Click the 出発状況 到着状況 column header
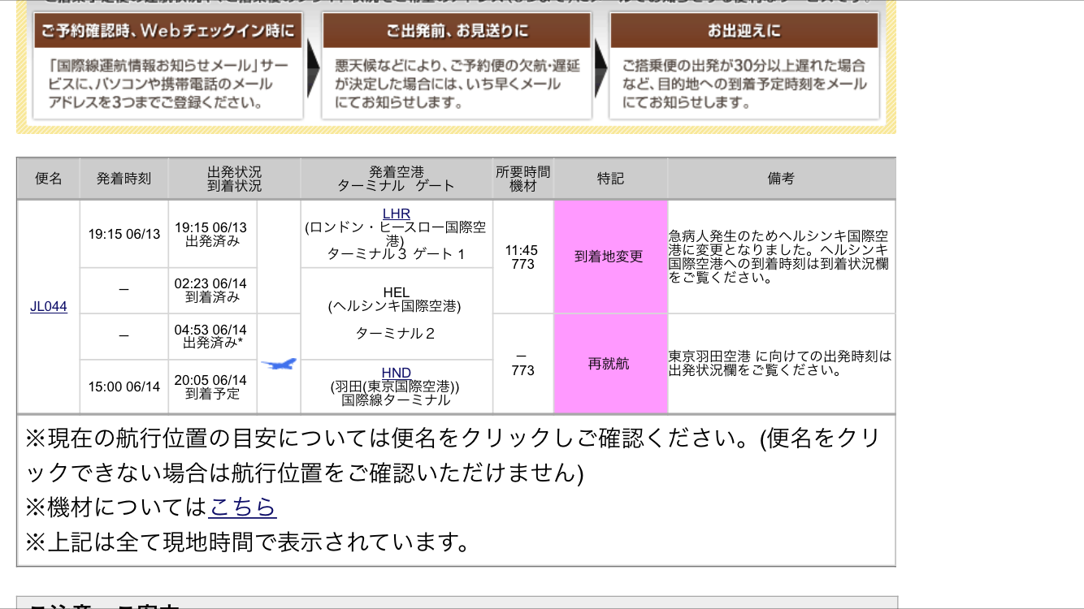 click(235, 179)
